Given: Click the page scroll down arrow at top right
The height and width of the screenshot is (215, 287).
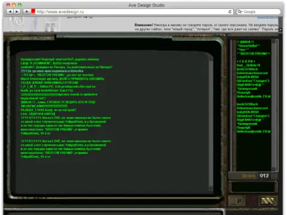Looking at the screenshot, I should [280, 30].
